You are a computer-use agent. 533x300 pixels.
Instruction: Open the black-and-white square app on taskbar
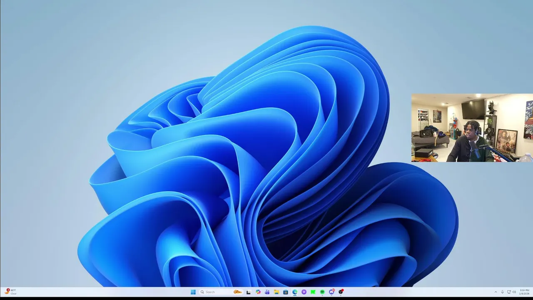(249, 292)
